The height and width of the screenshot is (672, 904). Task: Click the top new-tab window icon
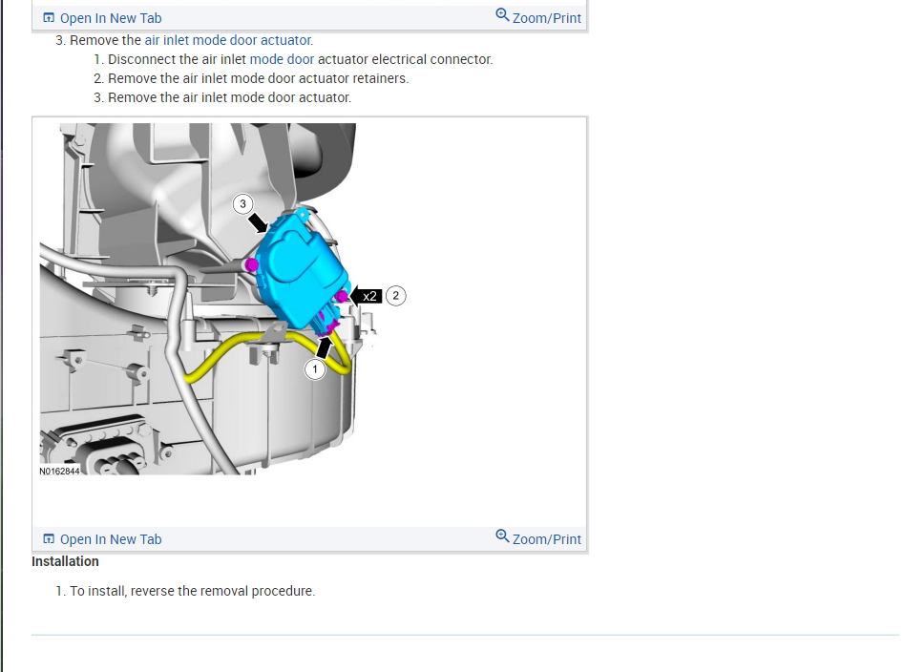(49, 18)
